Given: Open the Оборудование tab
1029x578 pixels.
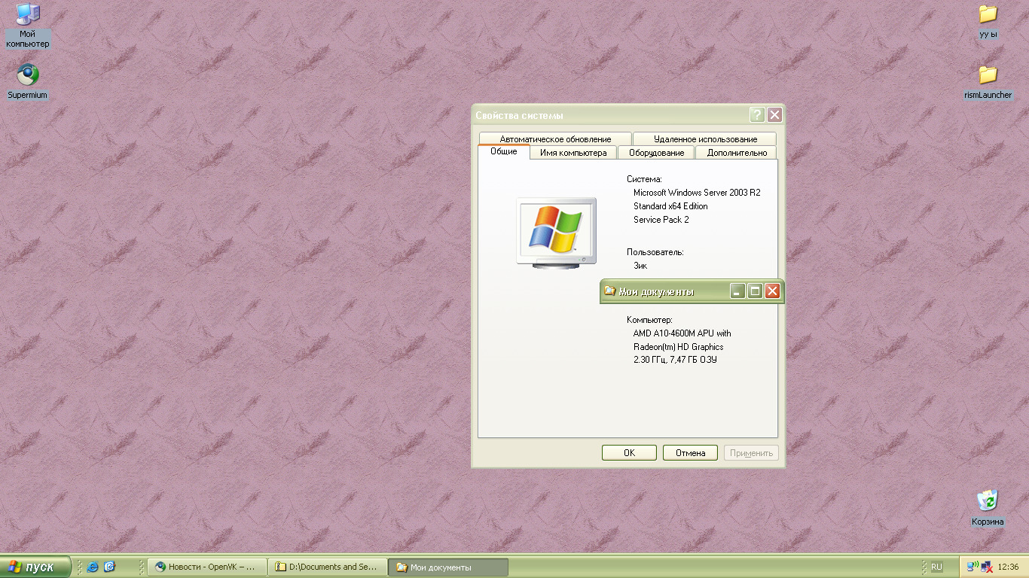Looking at the screenshot, I should coord(656,153).
